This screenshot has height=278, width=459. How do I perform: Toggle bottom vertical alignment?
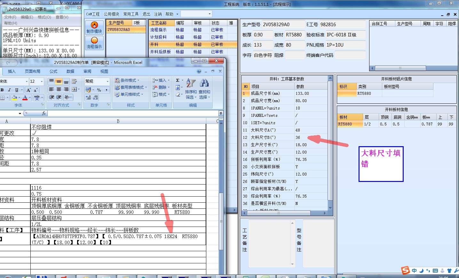(66, 81)
